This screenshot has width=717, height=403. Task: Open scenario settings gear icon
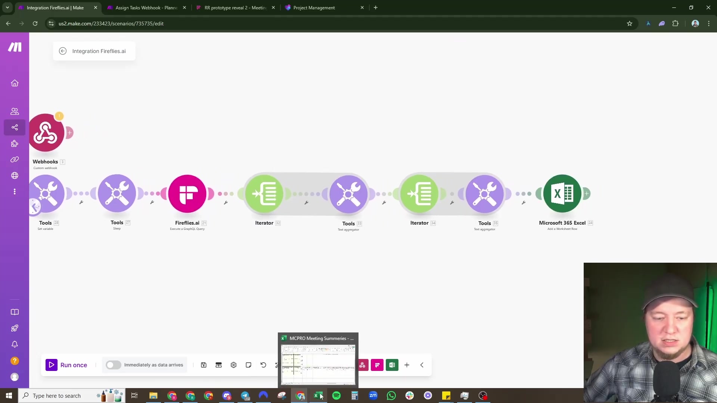[x=233, y=365]
